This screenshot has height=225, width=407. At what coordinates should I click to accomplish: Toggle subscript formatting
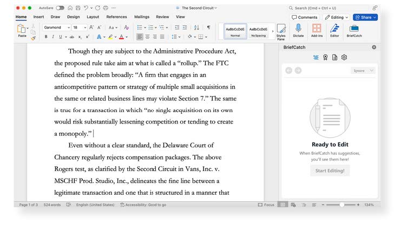pos(80,37)
